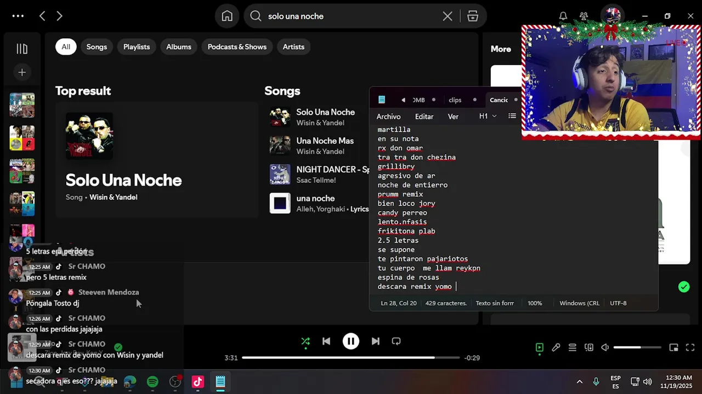Open the notifications bell
Image resolution: width=702 pixels, height=394 pixels.
pyautogui.click(x=563, y=16)
